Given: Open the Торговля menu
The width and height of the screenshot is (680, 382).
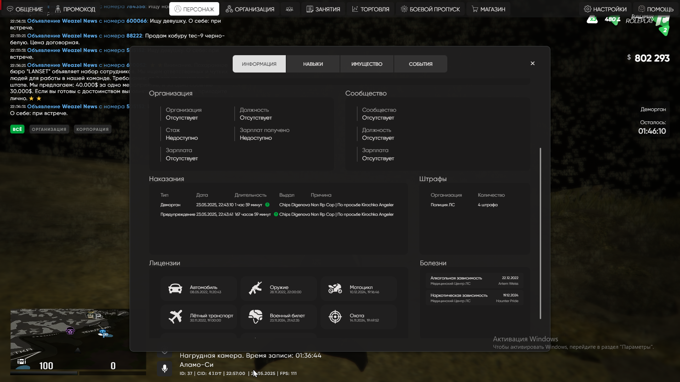Looking at the screenshot, I should (x=370, y=9).
